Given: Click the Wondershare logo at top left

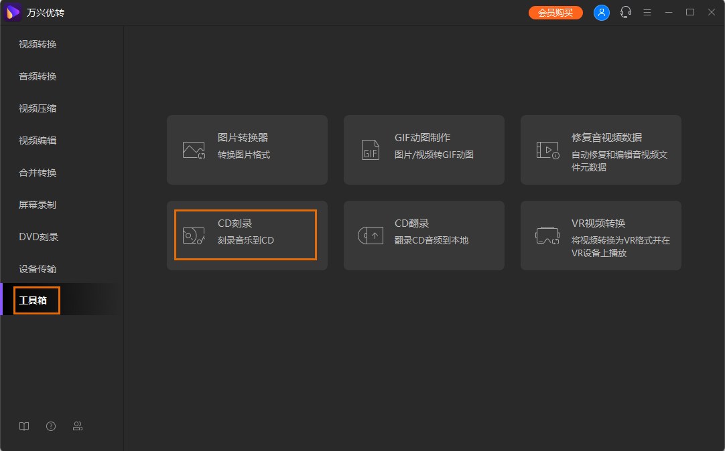Looking at the screenshot, I should [x=12, y=12].
